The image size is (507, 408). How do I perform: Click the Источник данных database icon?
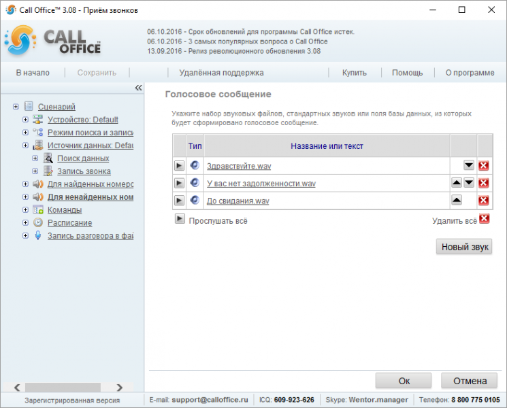tap(38, 145)
